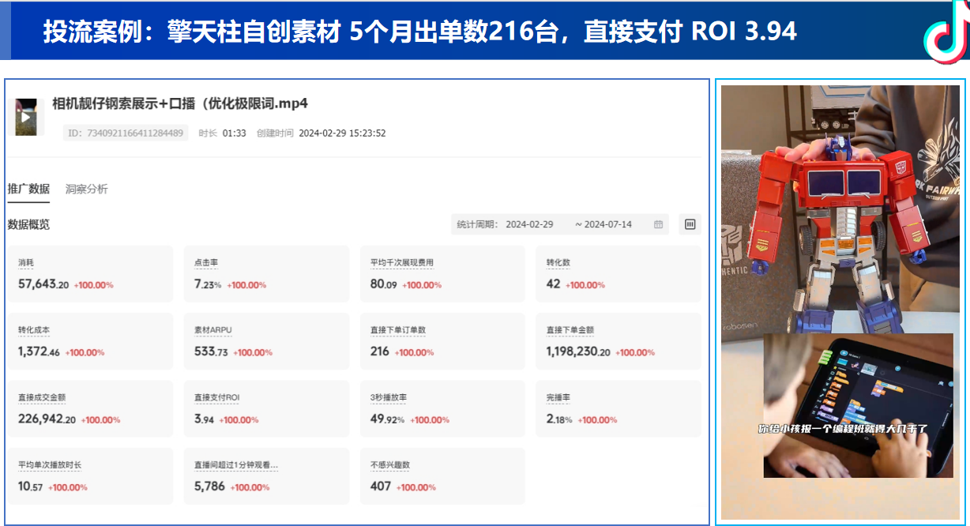
Task: Click the 数据概览 section heading
Action: (28, 224)
